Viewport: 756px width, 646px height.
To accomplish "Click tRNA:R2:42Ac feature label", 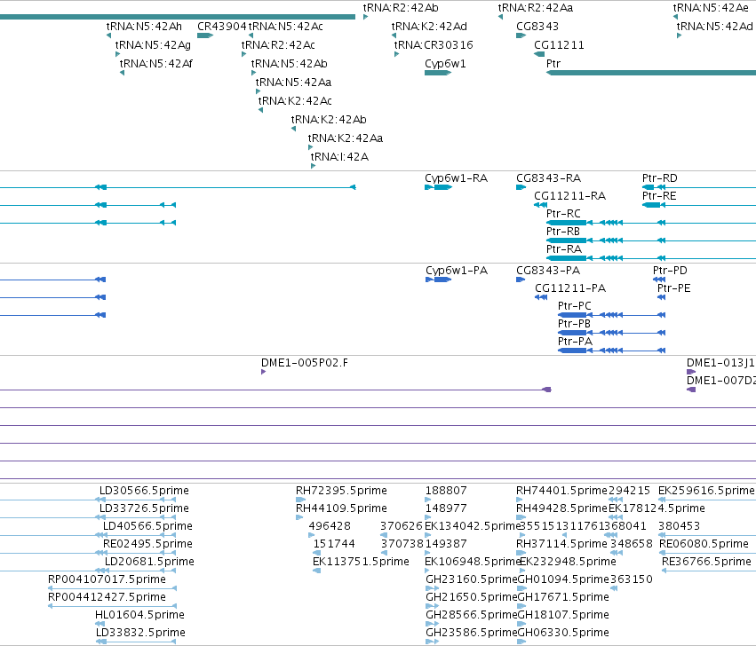I will pyautogui.click(x=278, y=44).
